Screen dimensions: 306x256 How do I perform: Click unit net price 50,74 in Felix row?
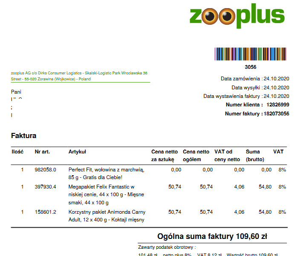[175, 187]
